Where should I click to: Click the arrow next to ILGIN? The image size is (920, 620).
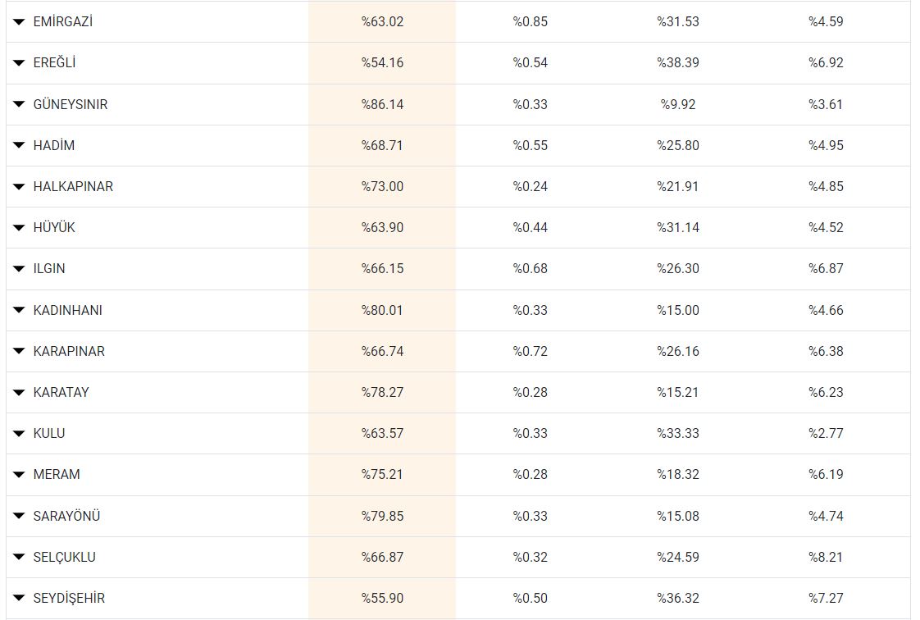(x=19, y=268)
